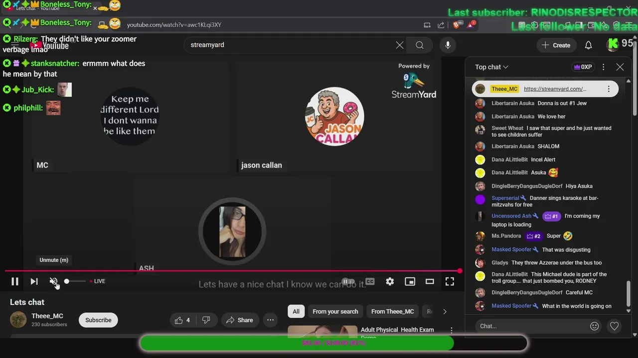Click the chat panel scrollbar

pos(629,293)
